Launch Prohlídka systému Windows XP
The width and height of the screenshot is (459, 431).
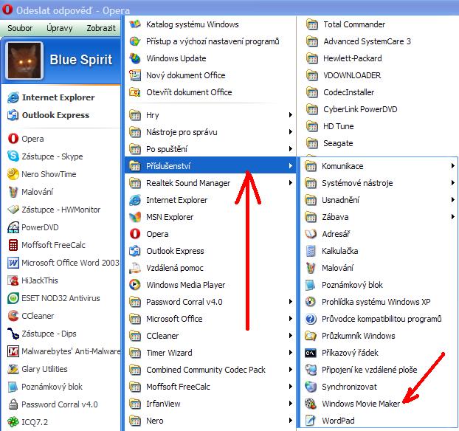379,302
